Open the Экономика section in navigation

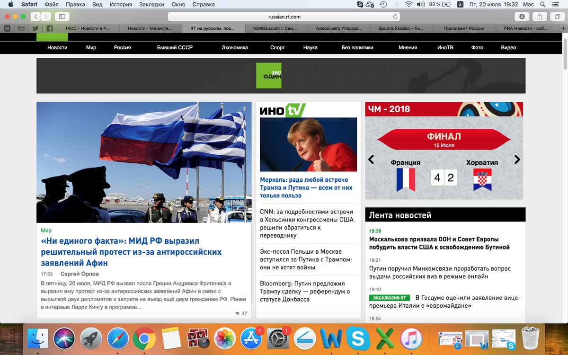(x=234, y=47)
